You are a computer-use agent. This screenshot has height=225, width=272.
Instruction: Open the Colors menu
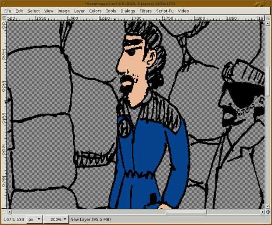click(x=95, y=11)
